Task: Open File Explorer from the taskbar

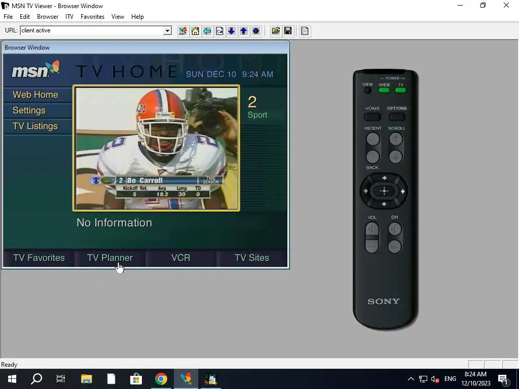Action: 86,379
